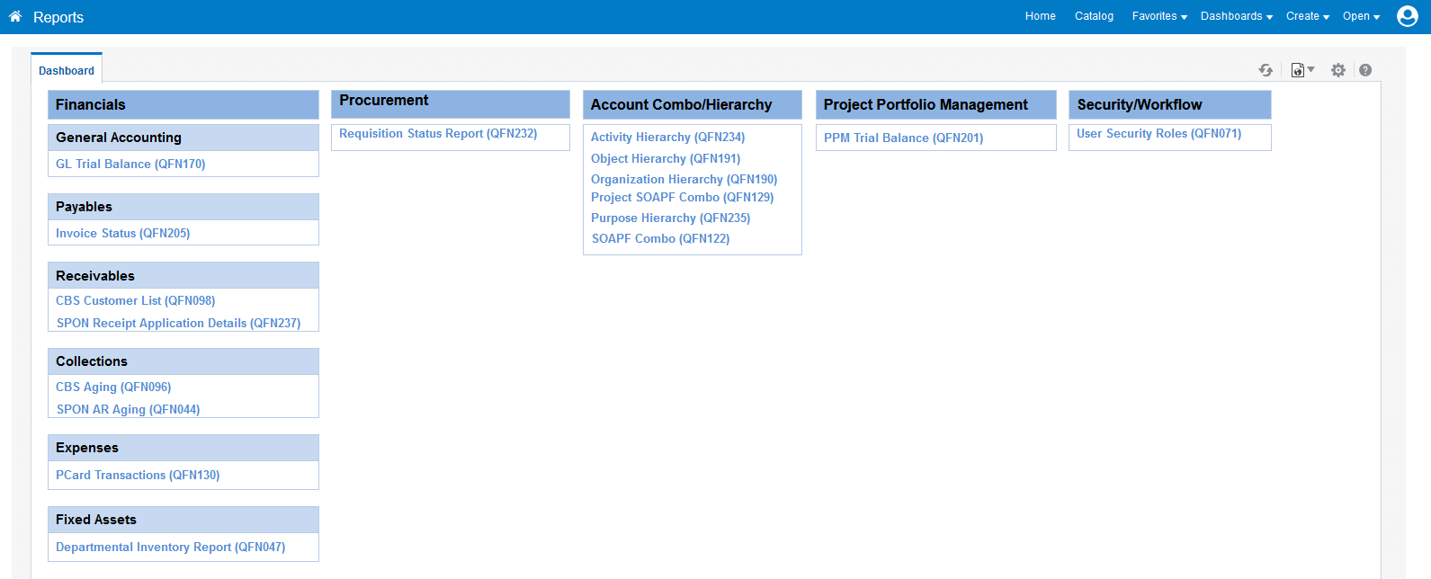Click the home icon beside Reports
Viewport: 1431px width, 579px height.
tap(15, 17)
